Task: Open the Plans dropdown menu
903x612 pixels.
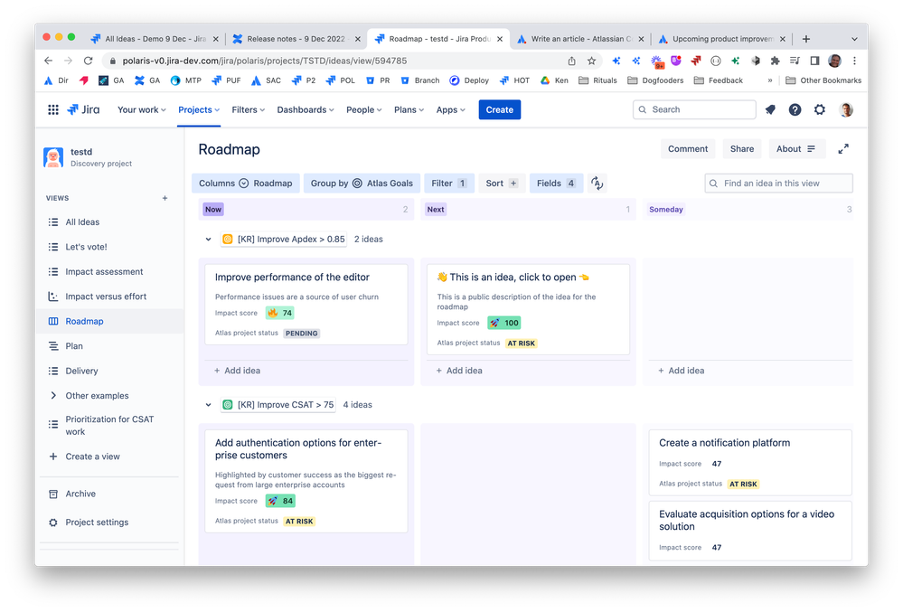Action: pos(409,109)
